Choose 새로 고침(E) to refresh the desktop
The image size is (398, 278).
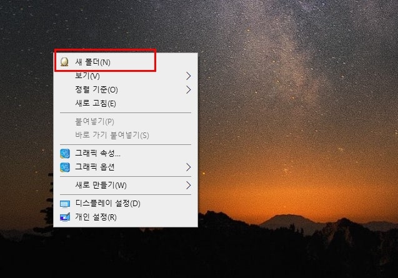pyautogui.click(x=126, y=104)
